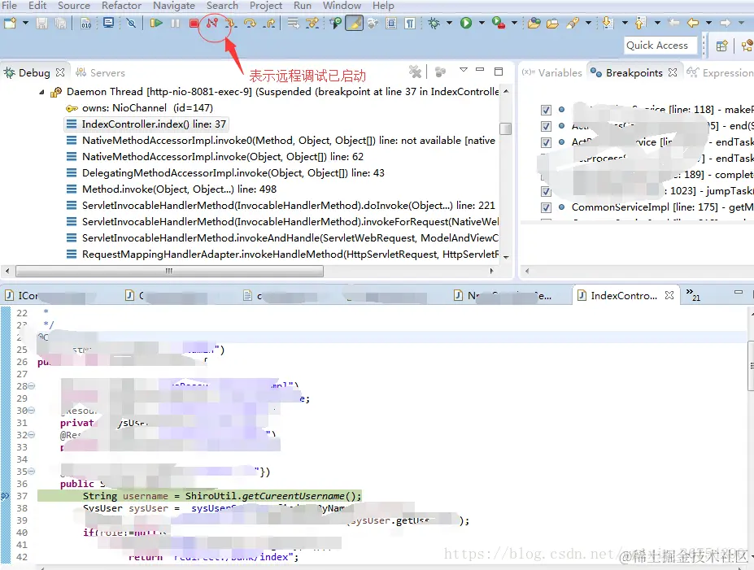The image size is (754, 570).
Task: Collapse code fold marker at line 35
Action: [31, 472]
